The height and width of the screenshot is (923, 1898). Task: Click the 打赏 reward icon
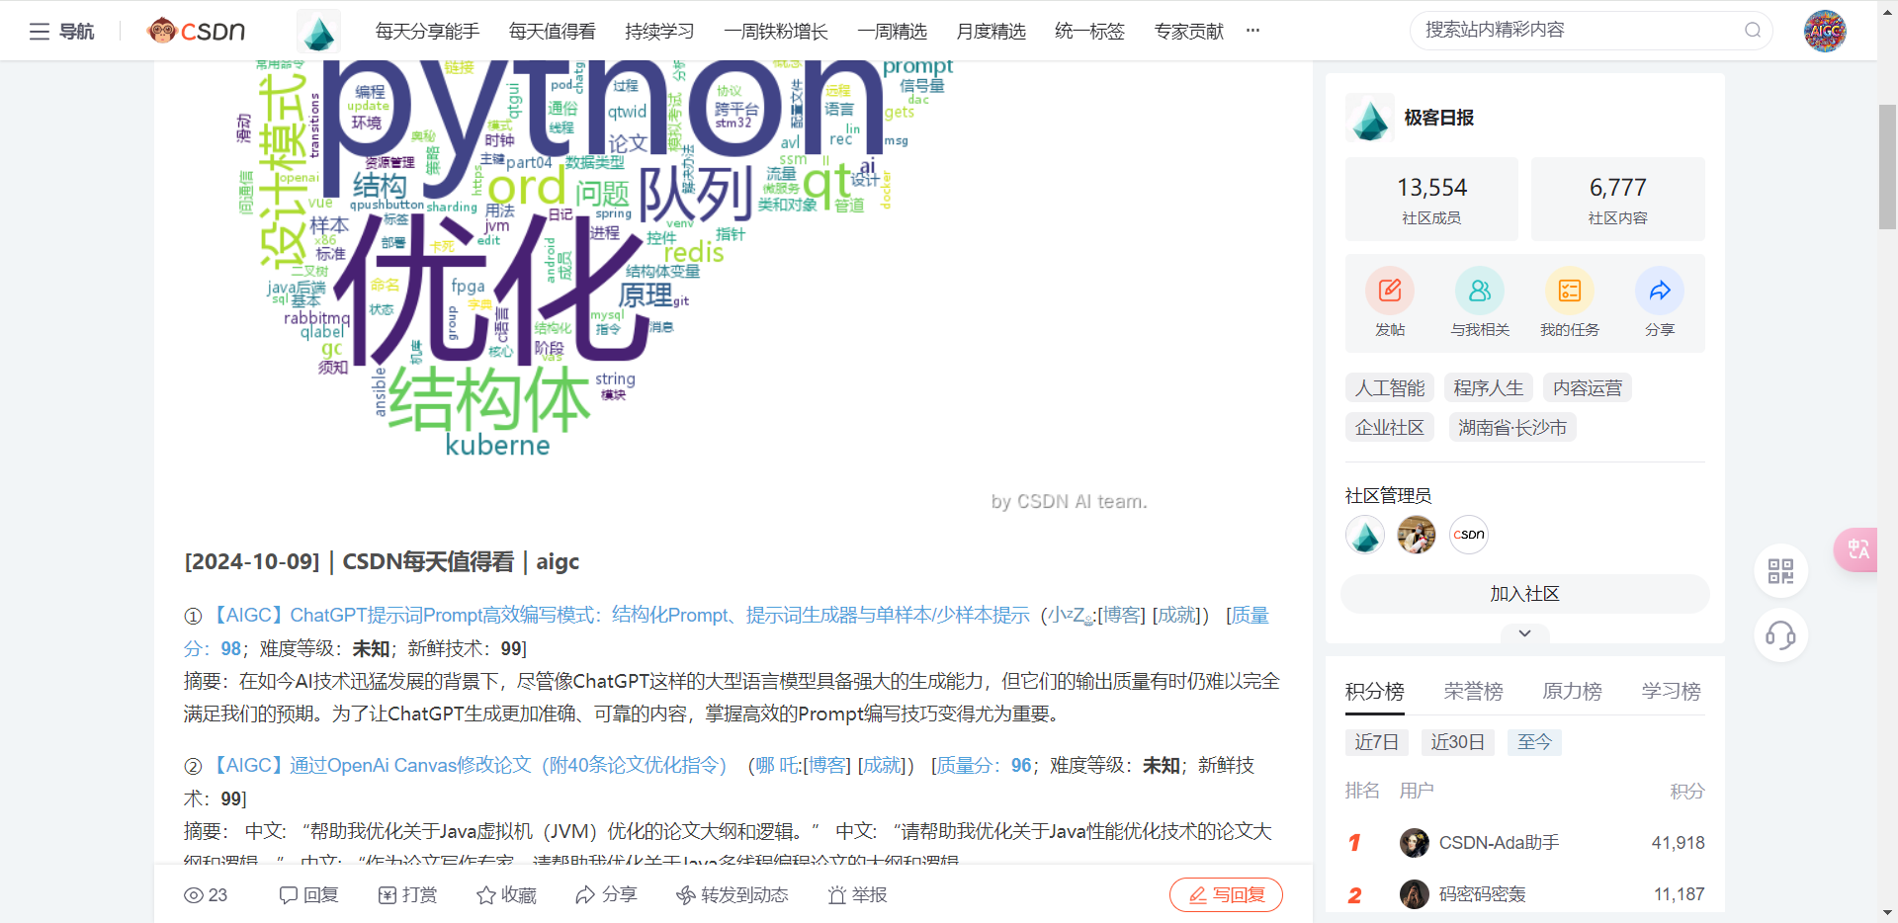point(388,895)
